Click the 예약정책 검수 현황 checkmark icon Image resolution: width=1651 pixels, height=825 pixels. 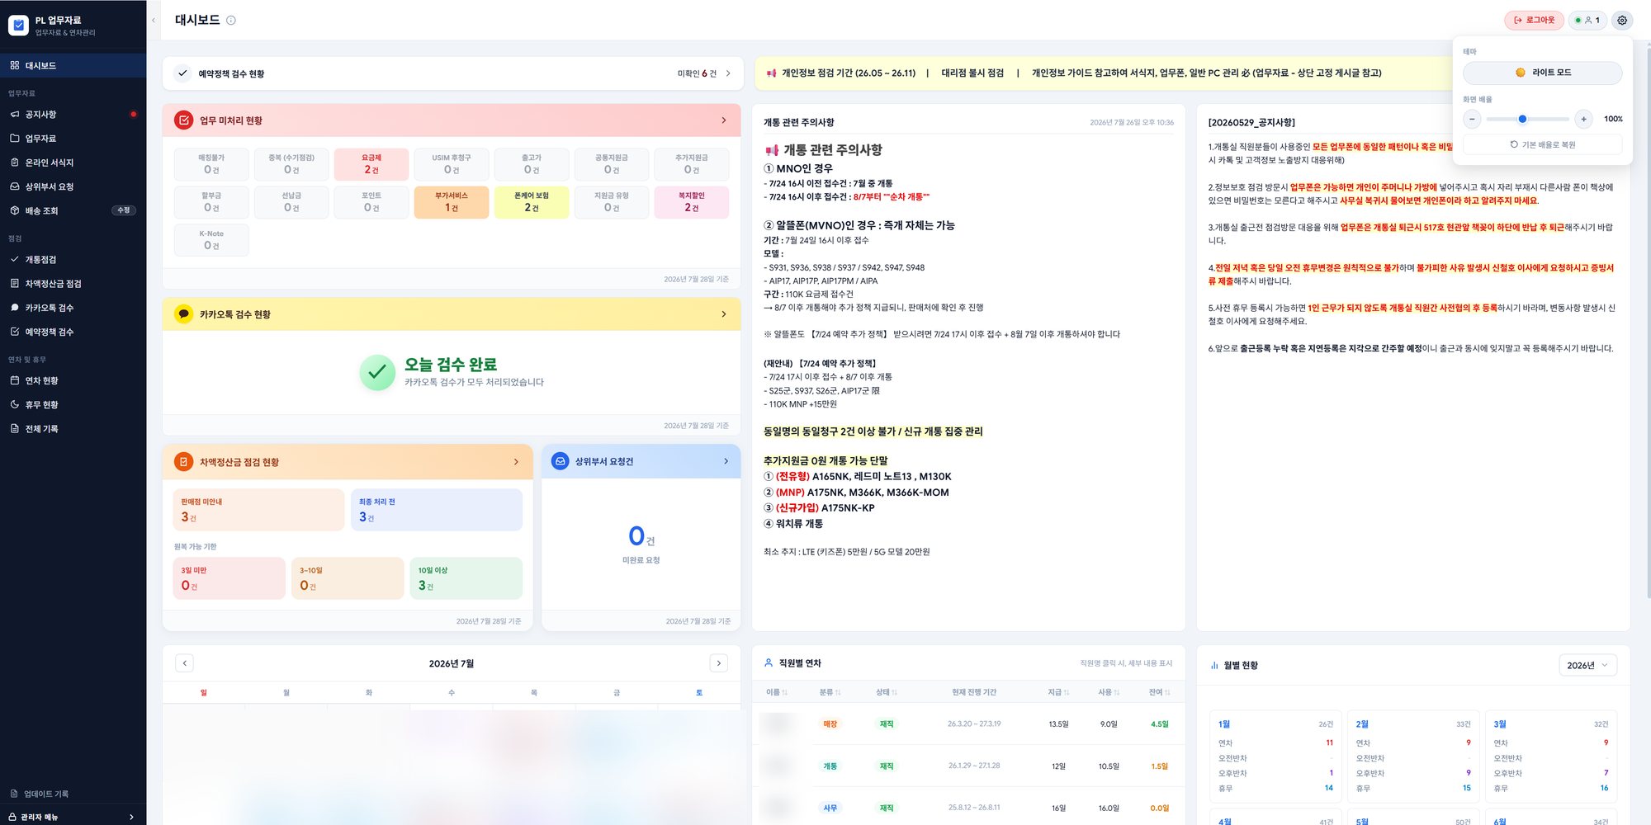[x=182, y=73]
